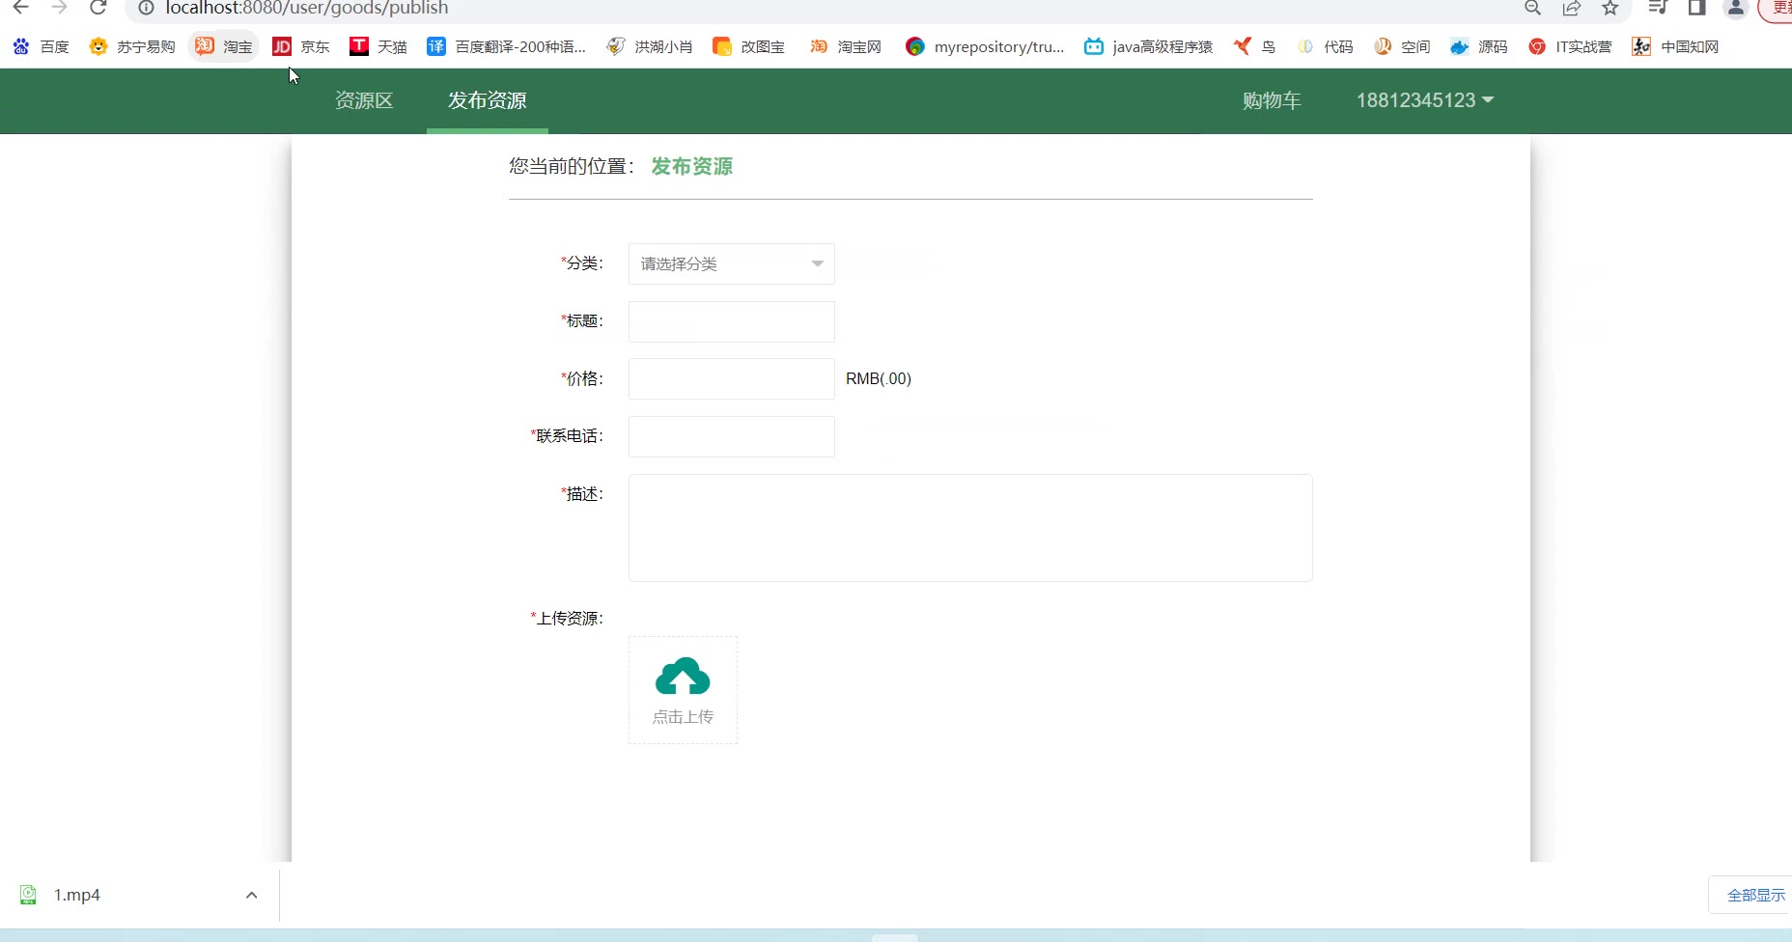Screen dimensions: 1792x942
Task: Open the 空间 bookmark
Action: (1403, 46)
